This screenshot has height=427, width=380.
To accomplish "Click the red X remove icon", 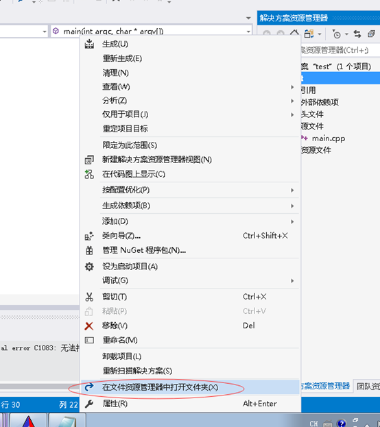I will pyautogui.click(x=89, y=326).
